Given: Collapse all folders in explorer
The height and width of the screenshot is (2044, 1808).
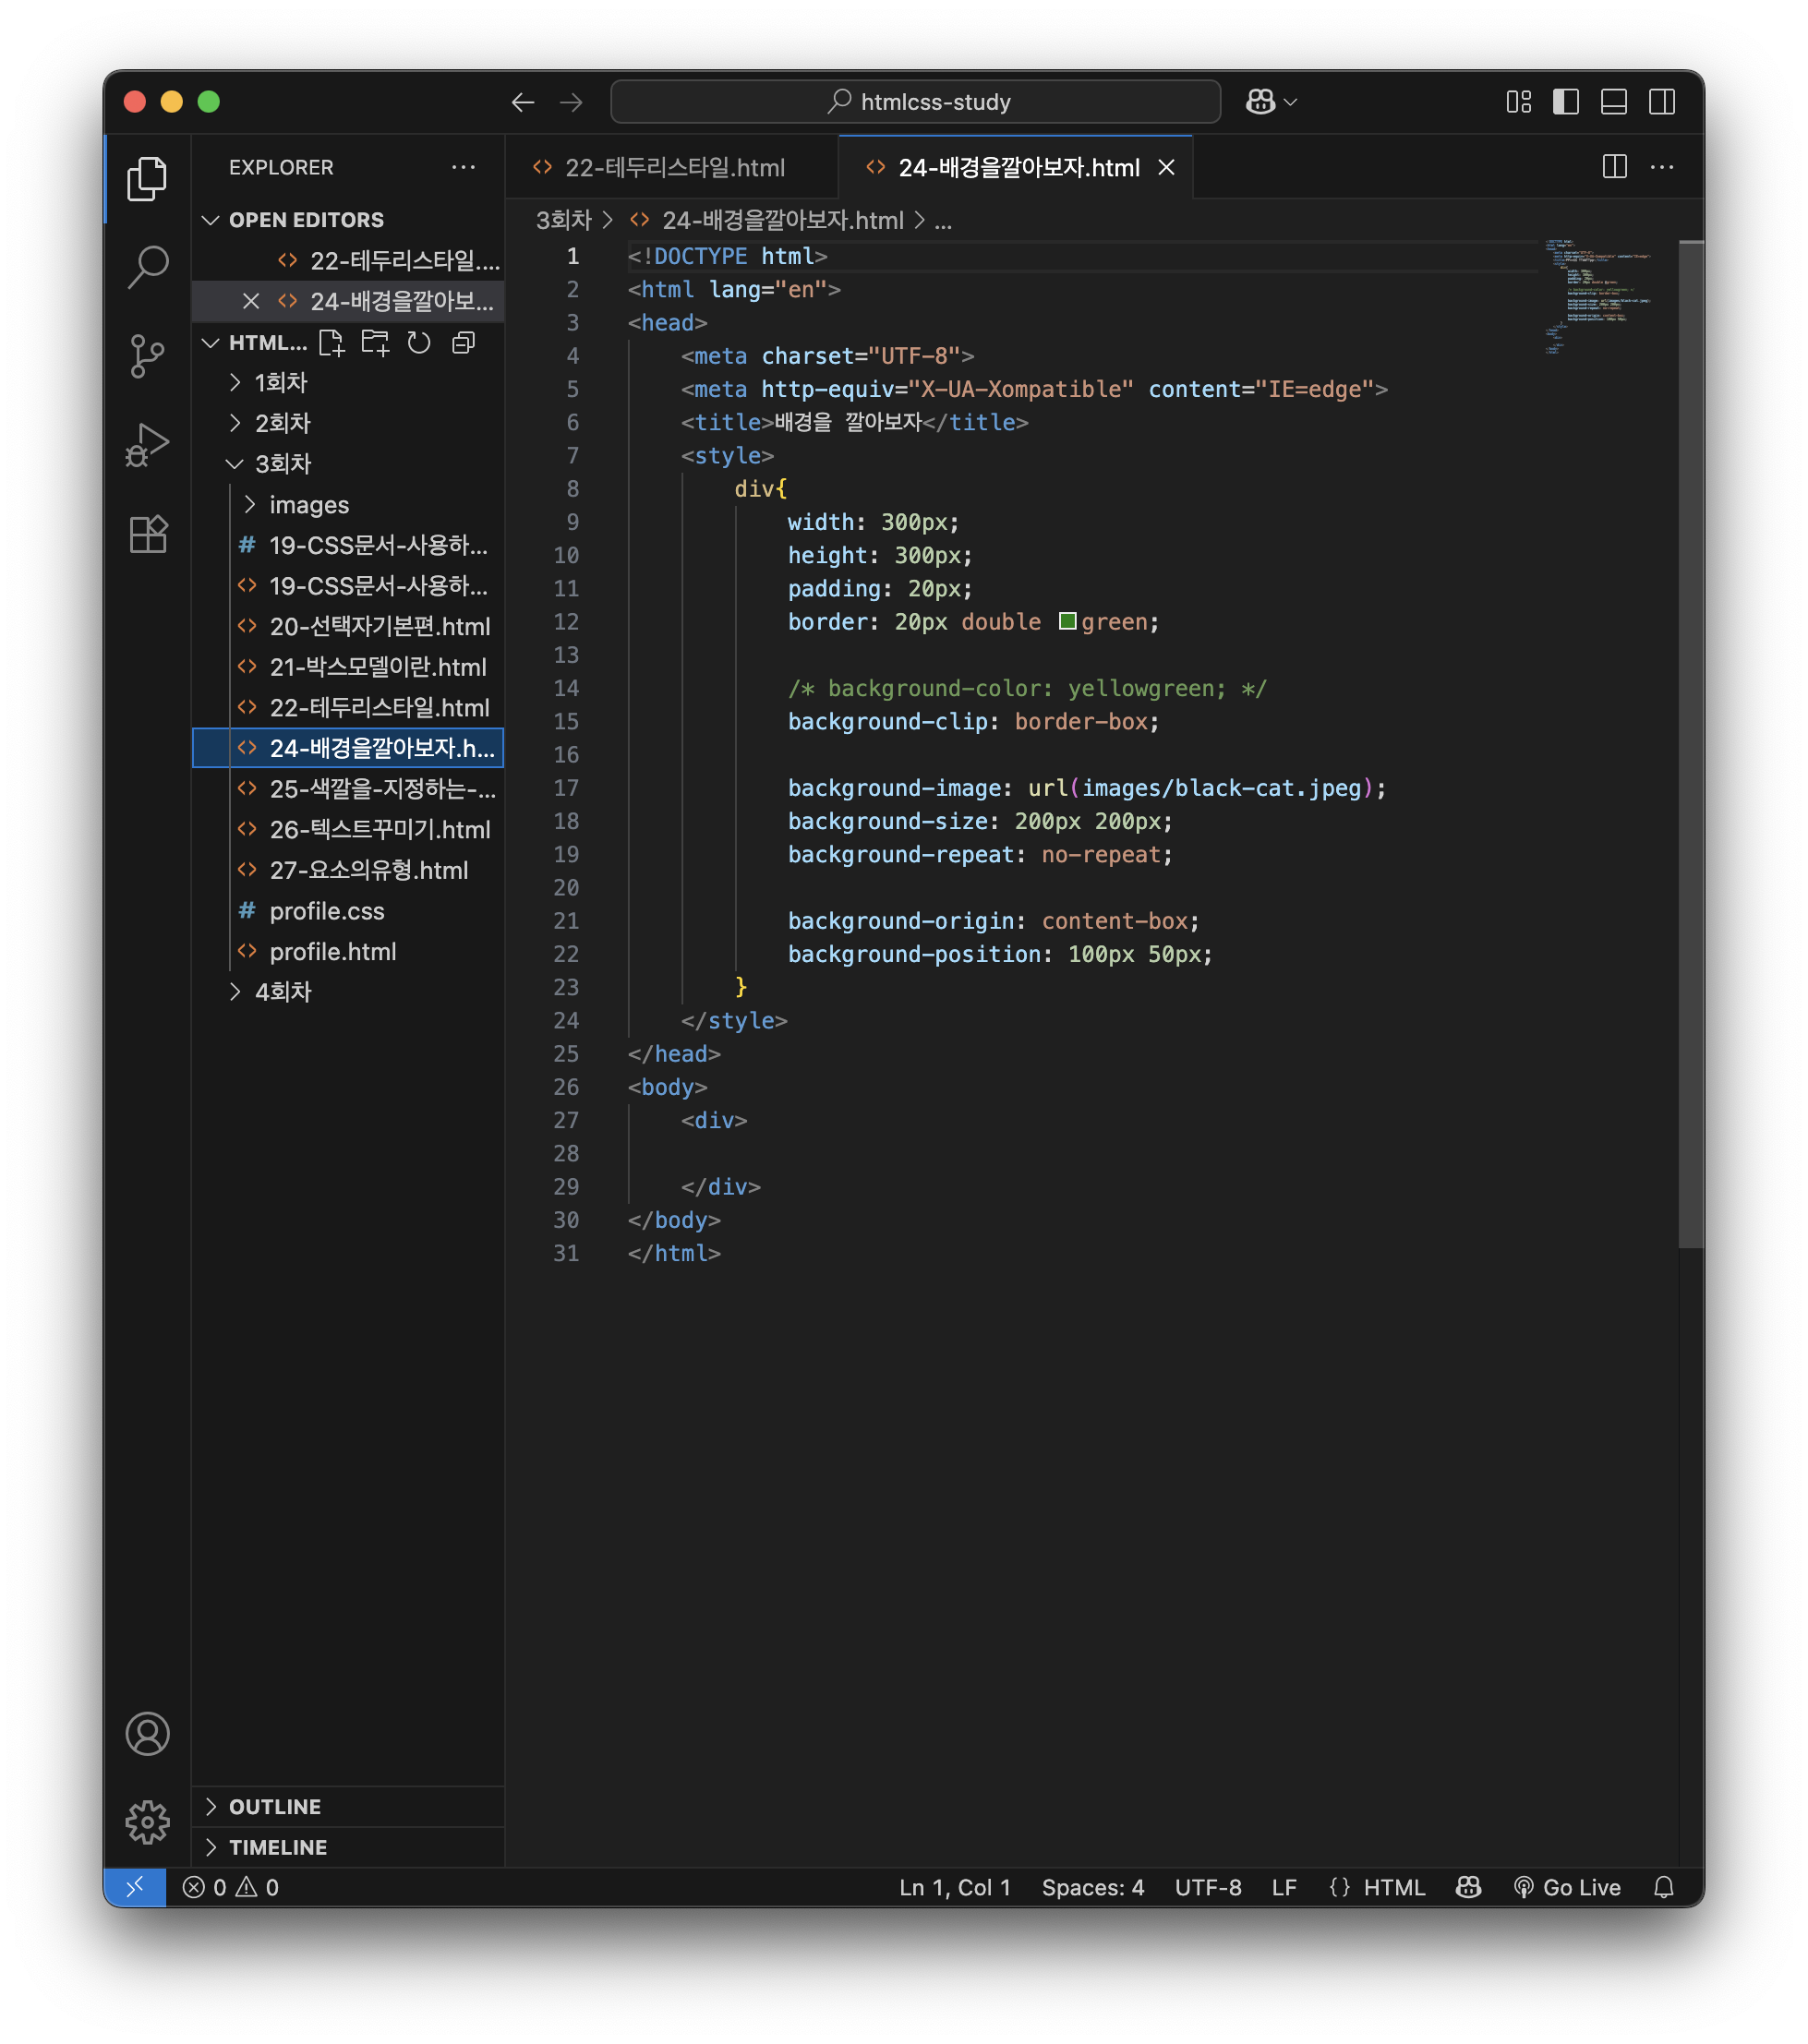Looking at the screenshot, I should (x=463, y=343).
